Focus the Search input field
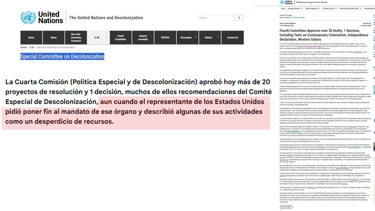The width and height of the screenshot is (375, 211). pyautogui.click(x=216, y=18)
